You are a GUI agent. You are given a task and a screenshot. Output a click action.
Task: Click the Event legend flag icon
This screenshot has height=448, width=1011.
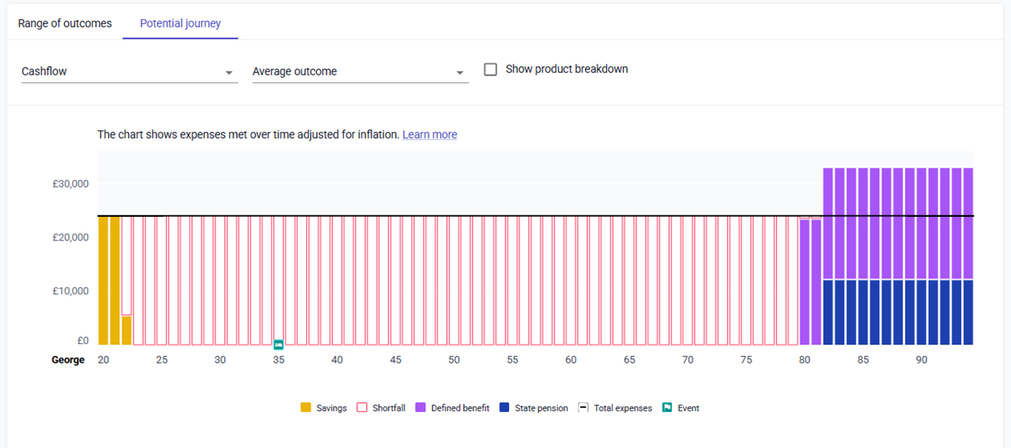667,408
